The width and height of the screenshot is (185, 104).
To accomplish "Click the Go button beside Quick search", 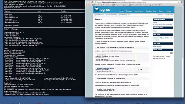I will 171,53.
